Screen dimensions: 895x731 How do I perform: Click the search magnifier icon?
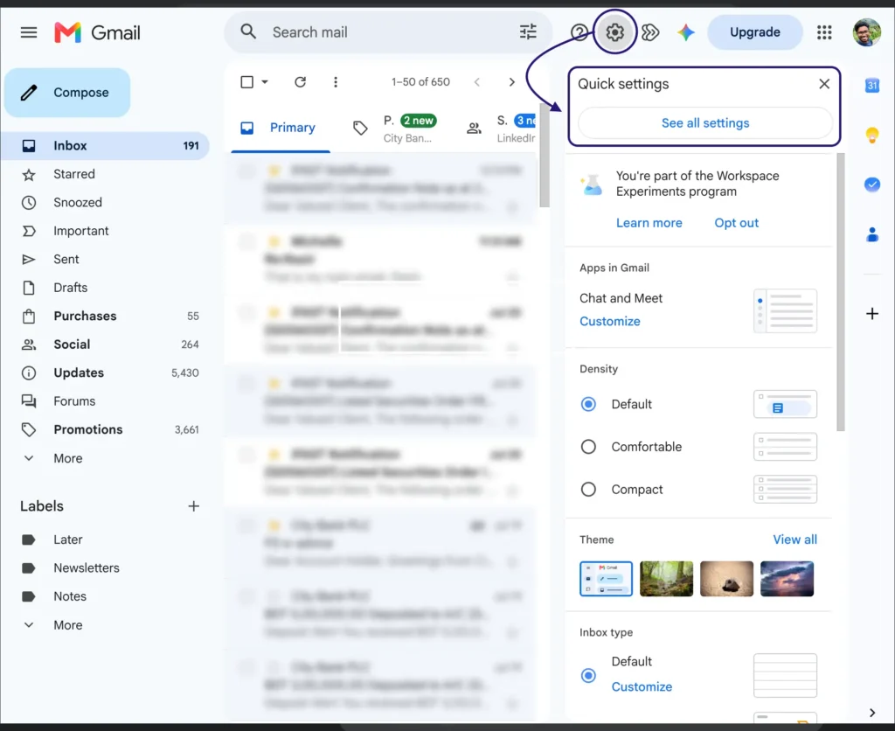pos(248,31)
